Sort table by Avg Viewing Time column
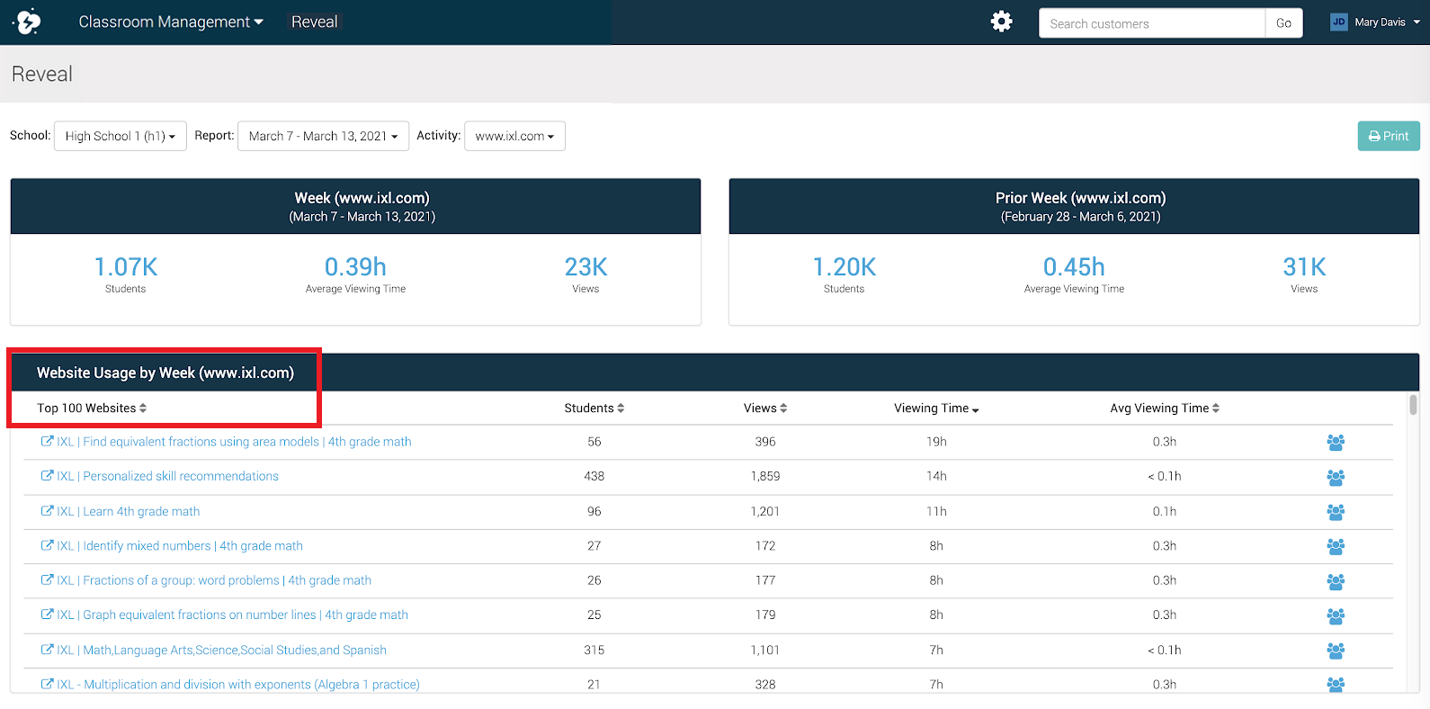This screenshot has height=709, width=1430. 1165,408
